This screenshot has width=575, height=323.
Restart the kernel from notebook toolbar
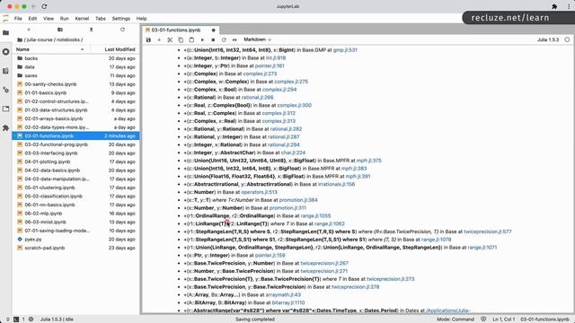(224, 39)
